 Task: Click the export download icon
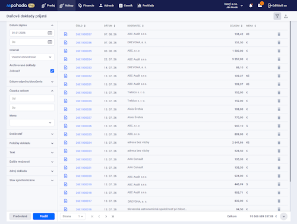286,16
